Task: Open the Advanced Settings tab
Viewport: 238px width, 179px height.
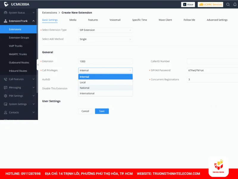Action: [217, 20]
